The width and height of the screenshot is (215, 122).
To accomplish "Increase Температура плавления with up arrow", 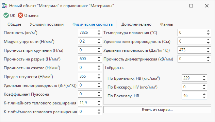I will coord(208,31).
